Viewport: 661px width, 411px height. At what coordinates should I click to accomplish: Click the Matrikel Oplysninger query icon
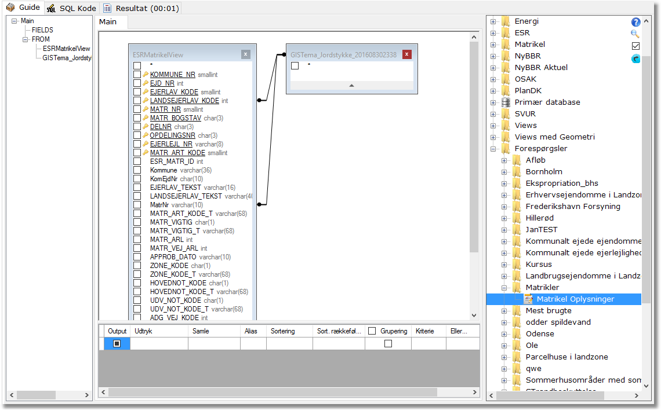coord(528,299)
